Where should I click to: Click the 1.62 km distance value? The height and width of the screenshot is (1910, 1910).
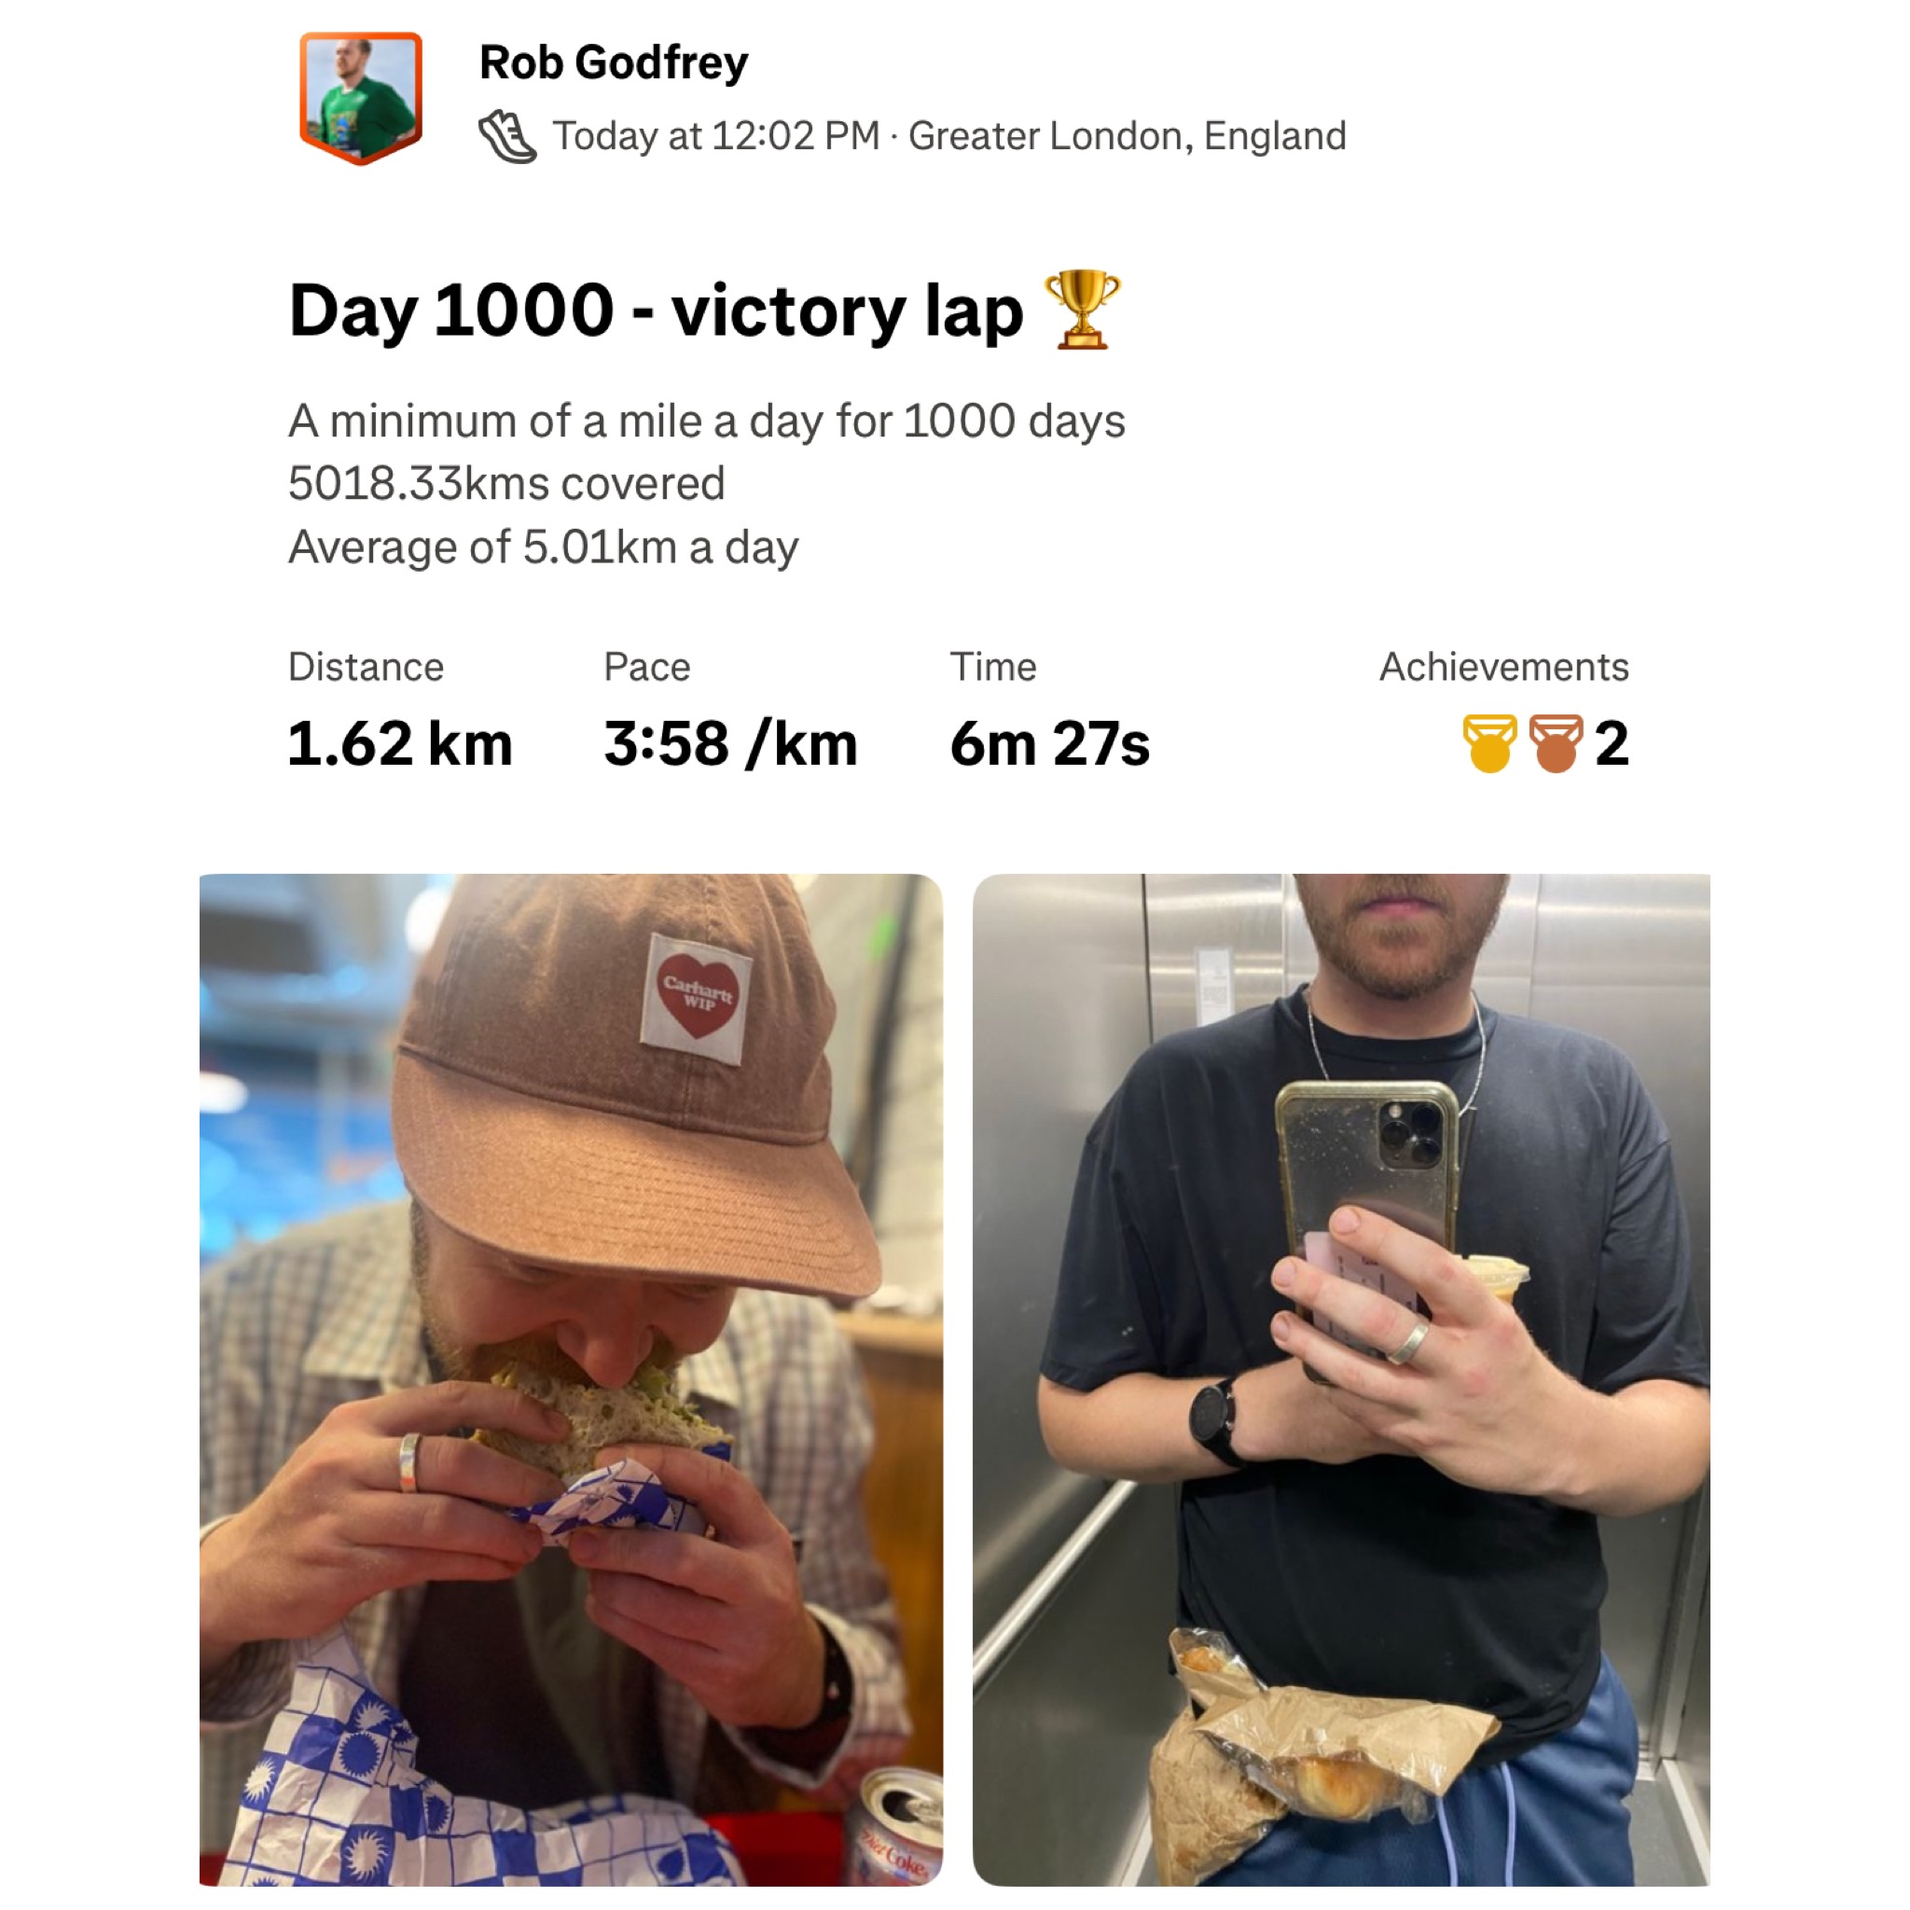[400, 743]
